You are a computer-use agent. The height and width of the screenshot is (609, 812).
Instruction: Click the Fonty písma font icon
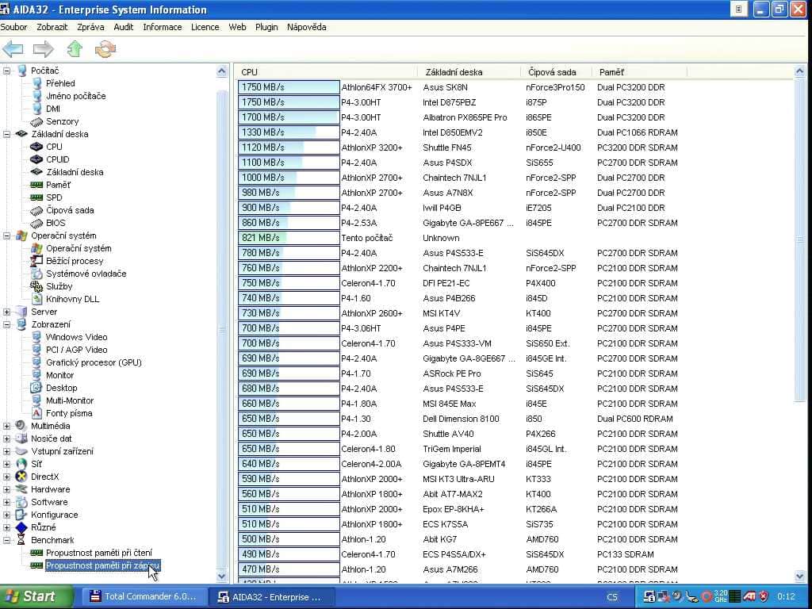pyautogui.click(x=36, y=413)
